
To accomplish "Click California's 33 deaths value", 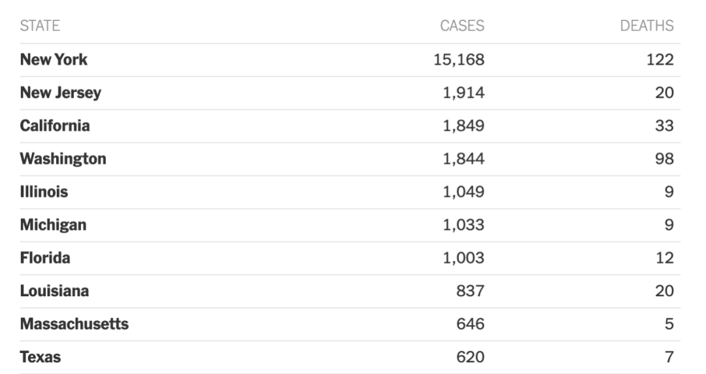I will pyautogui.click(x=664, y=126).
